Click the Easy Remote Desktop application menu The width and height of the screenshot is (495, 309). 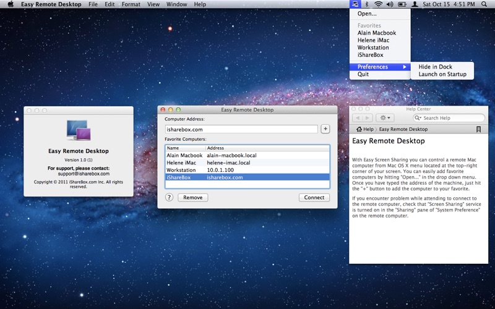click(51, 4)
